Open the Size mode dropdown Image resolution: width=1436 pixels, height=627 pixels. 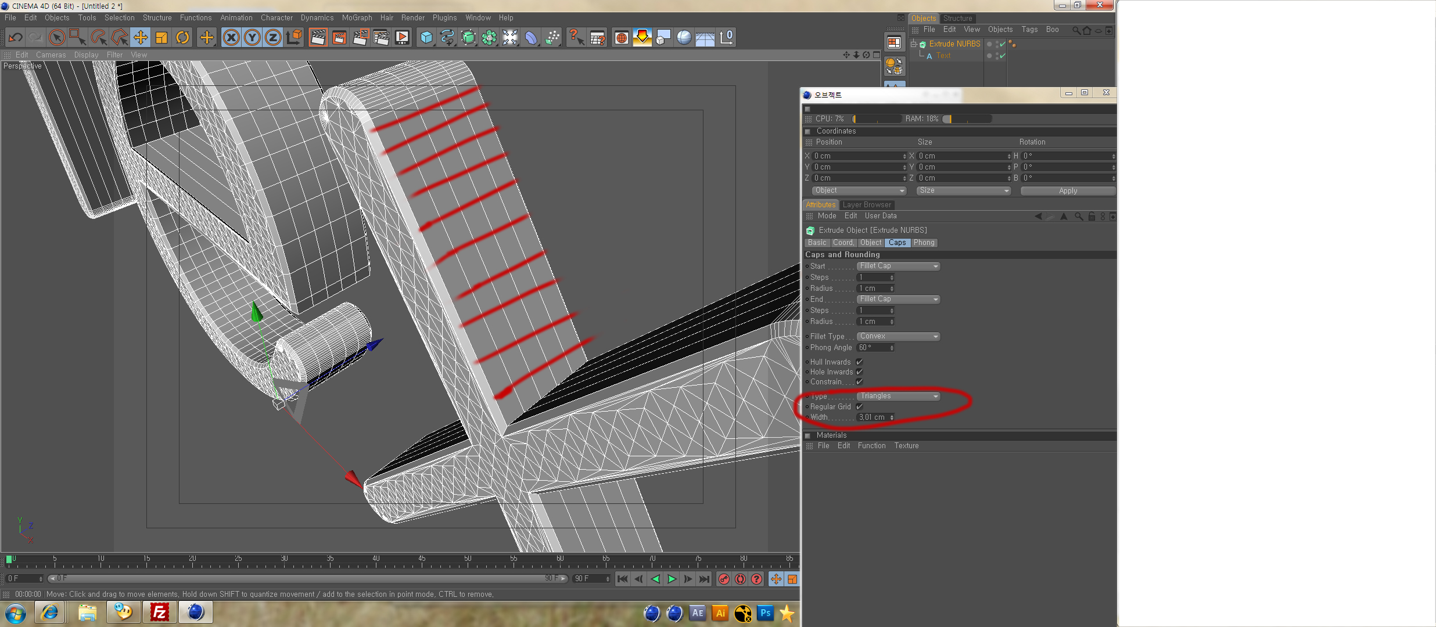point(963,191)
